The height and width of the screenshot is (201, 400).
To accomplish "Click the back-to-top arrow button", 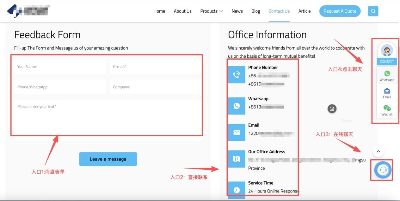I will (378, 151).
